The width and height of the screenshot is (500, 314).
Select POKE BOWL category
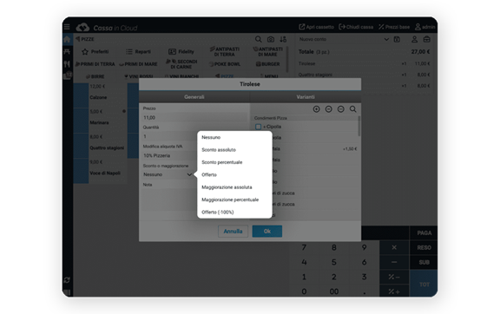pos(225,64)
